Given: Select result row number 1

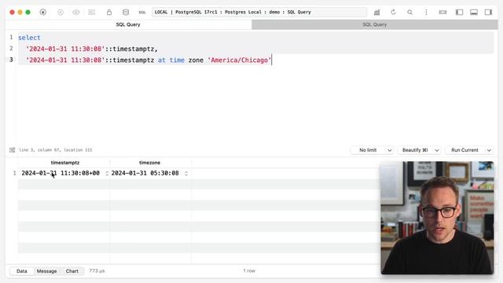Looking at the screenshot, I should pos(14,173).
